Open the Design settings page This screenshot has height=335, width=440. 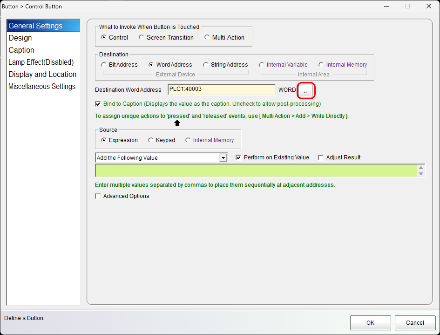[x=20, y=38]
